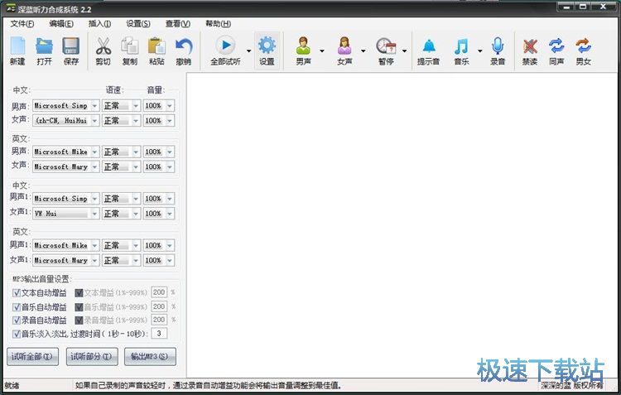The height and width of the screenshot is (395, 621).
Task: Expand the arrow next to 暂停 button
Action: (x=404, y=51)
